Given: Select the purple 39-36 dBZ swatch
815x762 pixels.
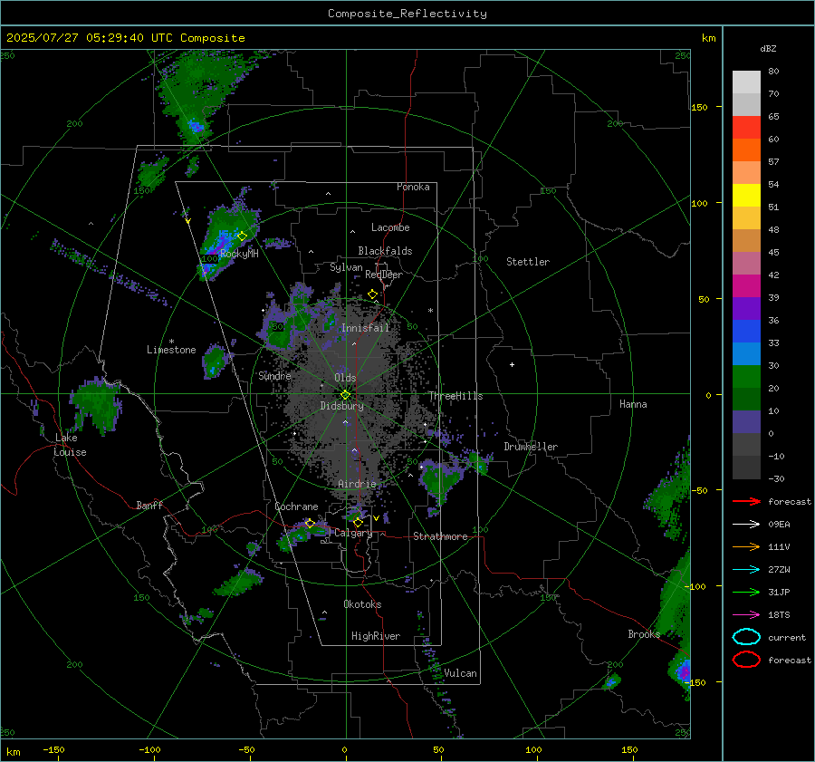Looking at the screenshot, I should pos(746,308).
